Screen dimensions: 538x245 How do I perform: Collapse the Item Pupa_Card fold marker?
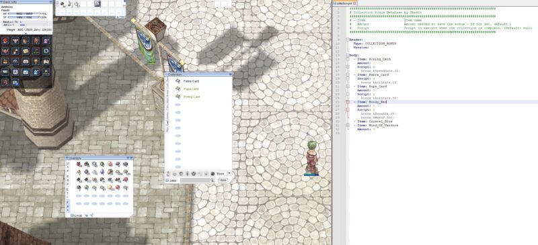347,87
